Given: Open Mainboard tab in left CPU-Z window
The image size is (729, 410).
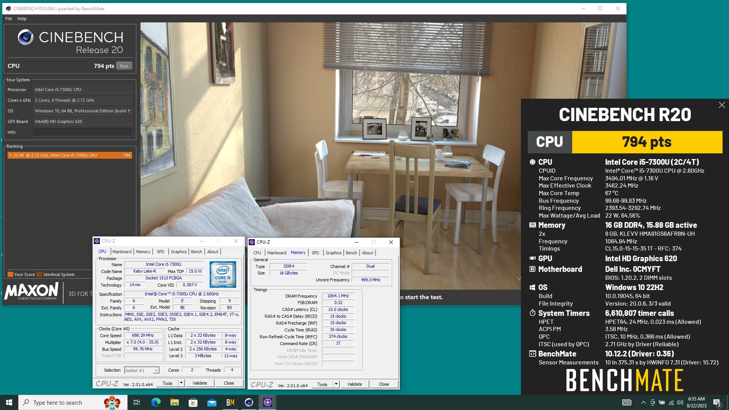Looking at the screenshot, I should coord(122,252).
